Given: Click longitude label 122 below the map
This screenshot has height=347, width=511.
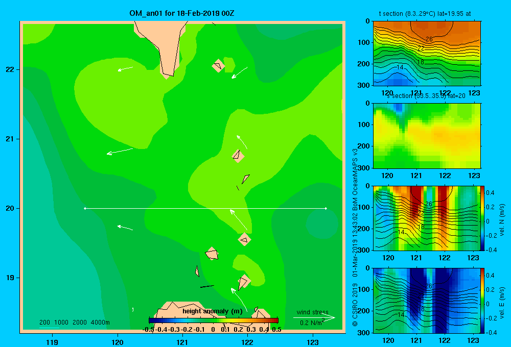Looking at the screenshot, I should [247, 342].
